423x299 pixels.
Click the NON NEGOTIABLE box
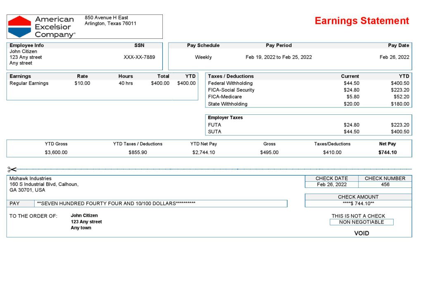[x=361, y=222]
